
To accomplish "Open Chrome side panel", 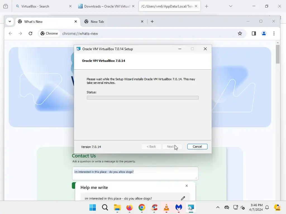I will (x=254, y=33).
